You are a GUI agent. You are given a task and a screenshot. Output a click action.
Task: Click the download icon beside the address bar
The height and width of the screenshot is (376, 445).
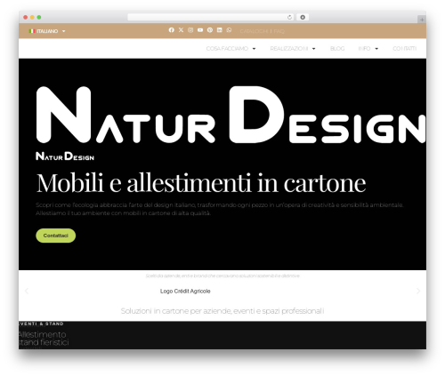pos(303,17)
